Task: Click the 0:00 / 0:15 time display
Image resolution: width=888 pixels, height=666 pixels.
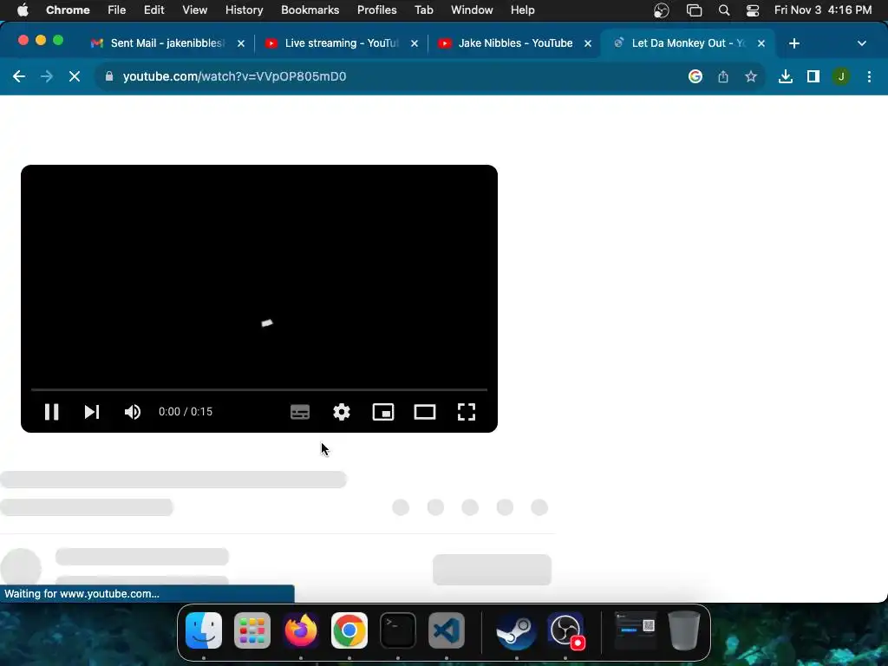Action: (x=186, y=412)
